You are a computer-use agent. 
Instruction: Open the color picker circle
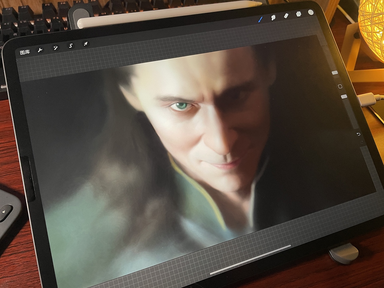click(x=310, y=12)
